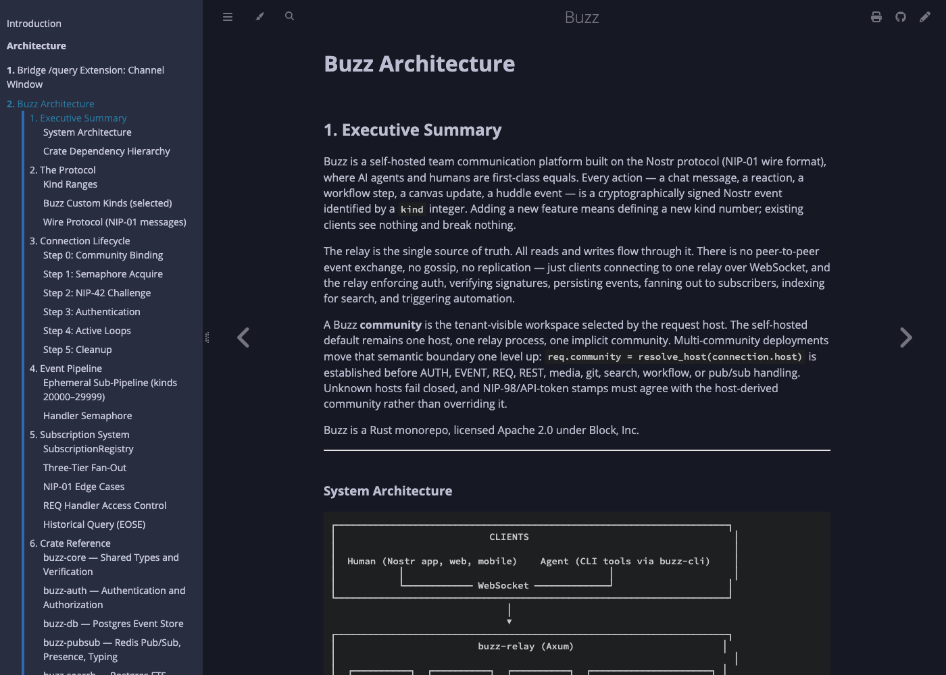
Task: Toggle the sidebar with the hamburger icon
Action: 228,17
